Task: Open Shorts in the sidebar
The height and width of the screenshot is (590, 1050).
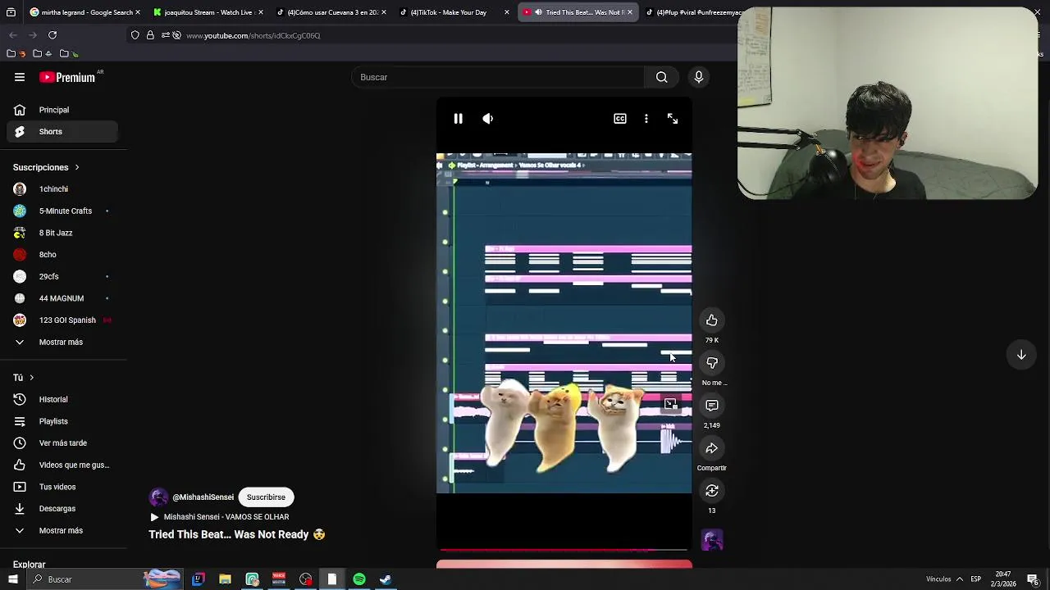Action: (x=62, y=131)
